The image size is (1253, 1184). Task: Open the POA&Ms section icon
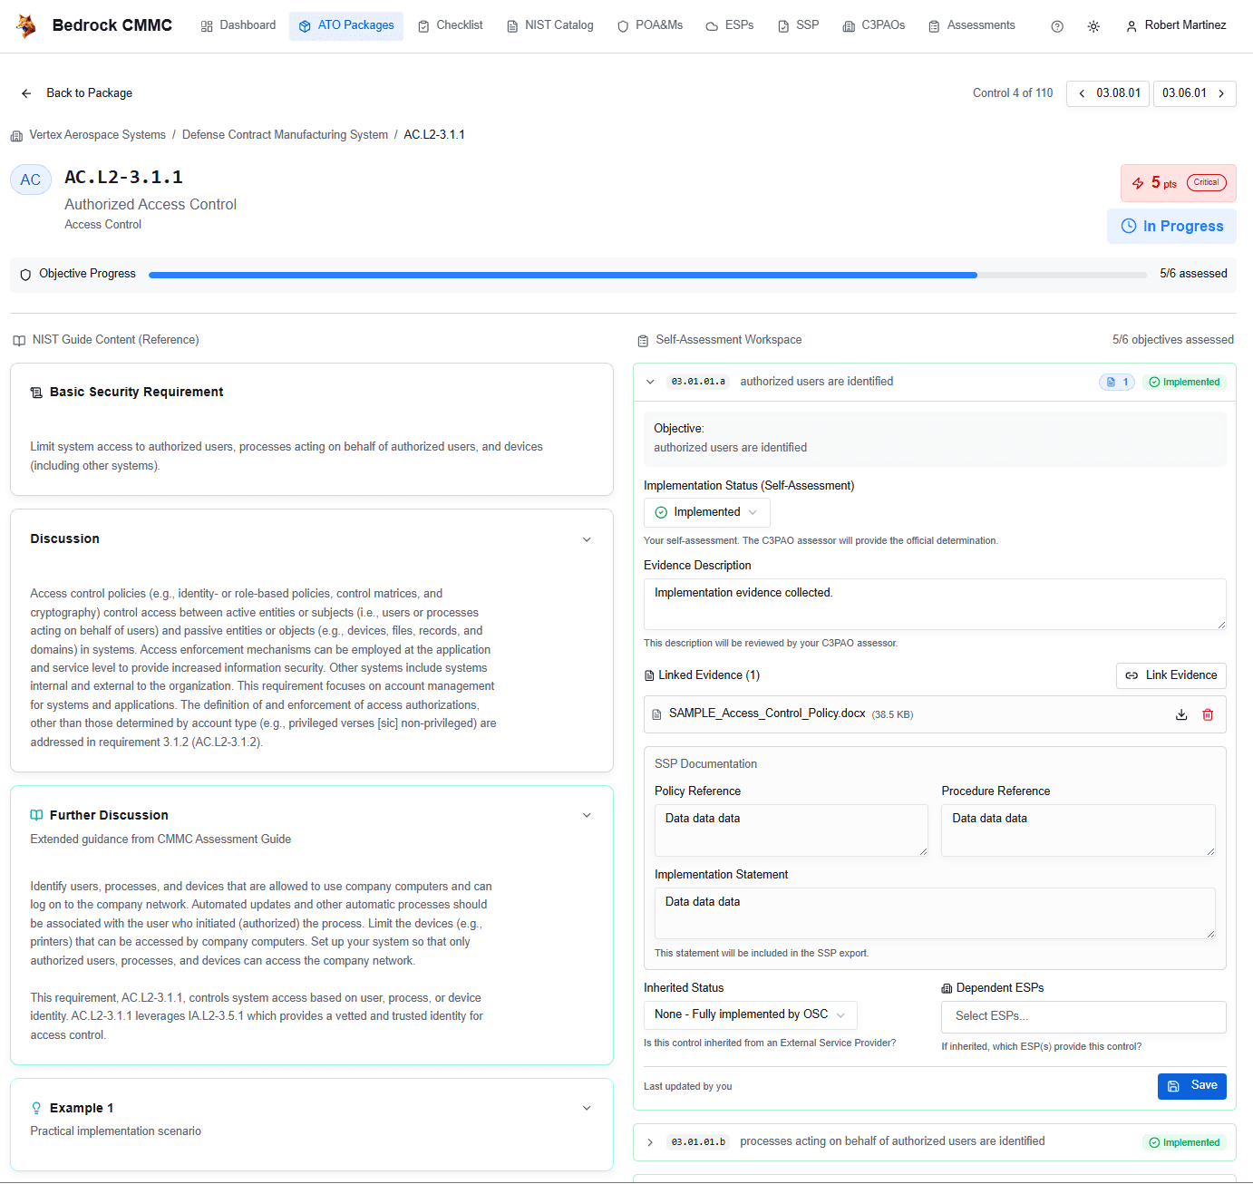click(x=623, y=25)
